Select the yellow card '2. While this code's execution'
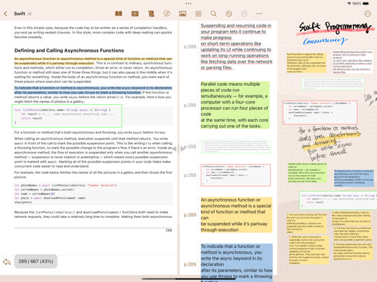Image resolution: width=377 pixels, height=282 pixels. 309,250
